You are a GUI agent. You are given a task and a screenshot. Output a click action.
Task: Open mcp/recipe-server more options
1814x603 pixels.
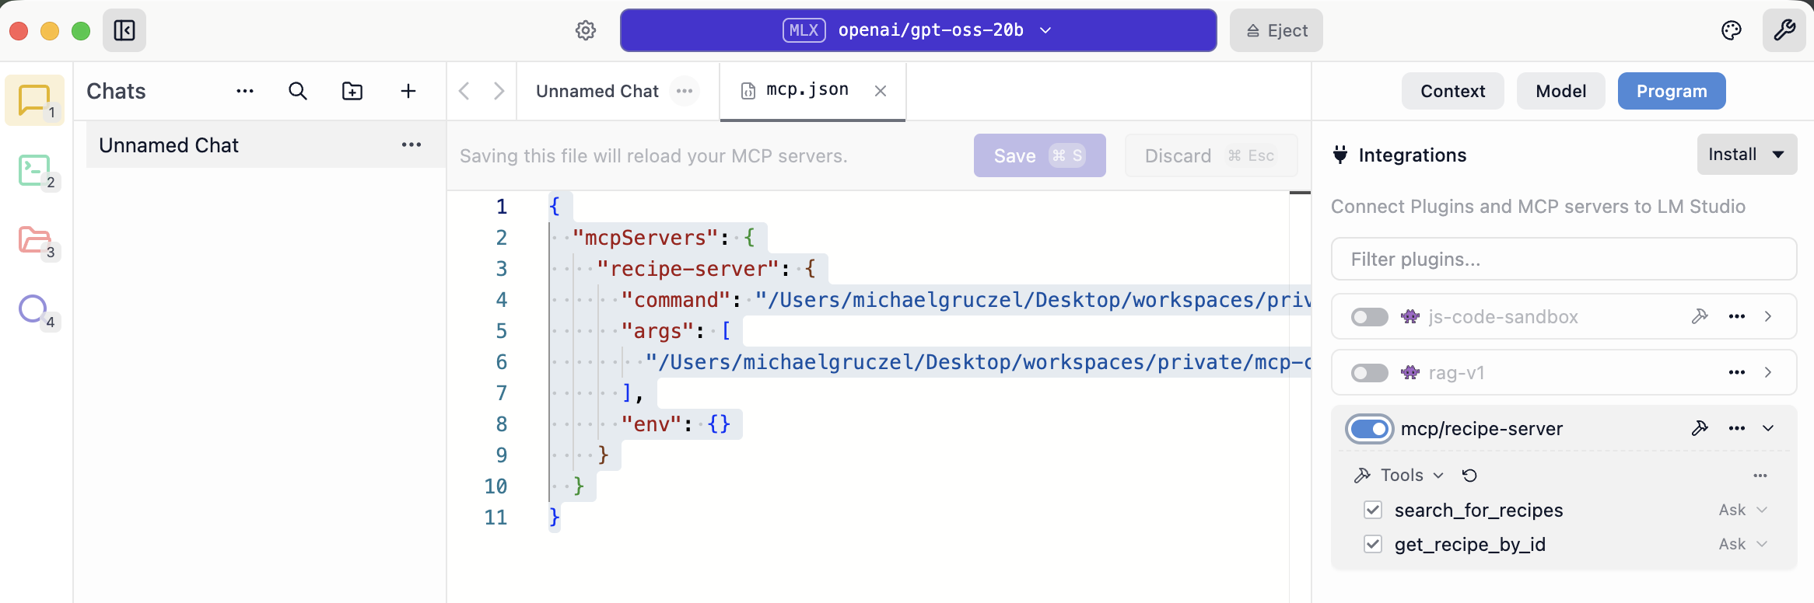[x=1737, y=428]
